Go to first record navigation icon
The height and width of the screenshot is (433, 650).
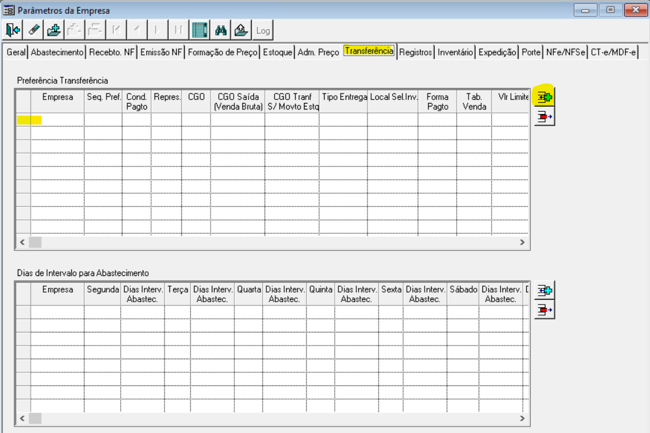pos(117,30)
